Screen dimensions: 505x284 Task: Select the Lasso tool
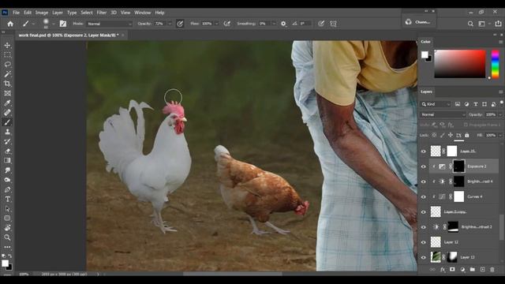[x=7, y=65]
